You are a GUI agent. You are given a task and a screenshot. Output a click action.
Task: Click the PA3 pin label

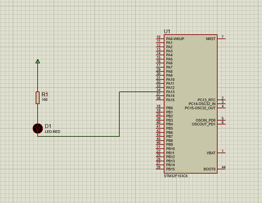coord(169,51)
